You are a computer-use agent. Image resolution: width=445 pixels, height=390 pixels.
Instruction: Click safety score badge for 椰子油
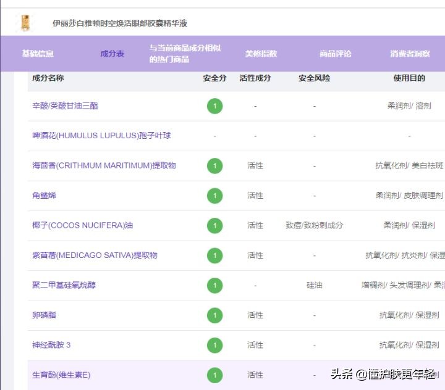click(x=215, y=226)
